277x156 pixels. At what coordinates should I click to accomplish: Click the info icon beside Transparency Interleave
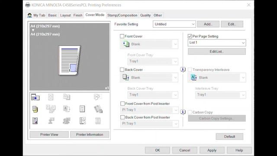tap(183, 69)
